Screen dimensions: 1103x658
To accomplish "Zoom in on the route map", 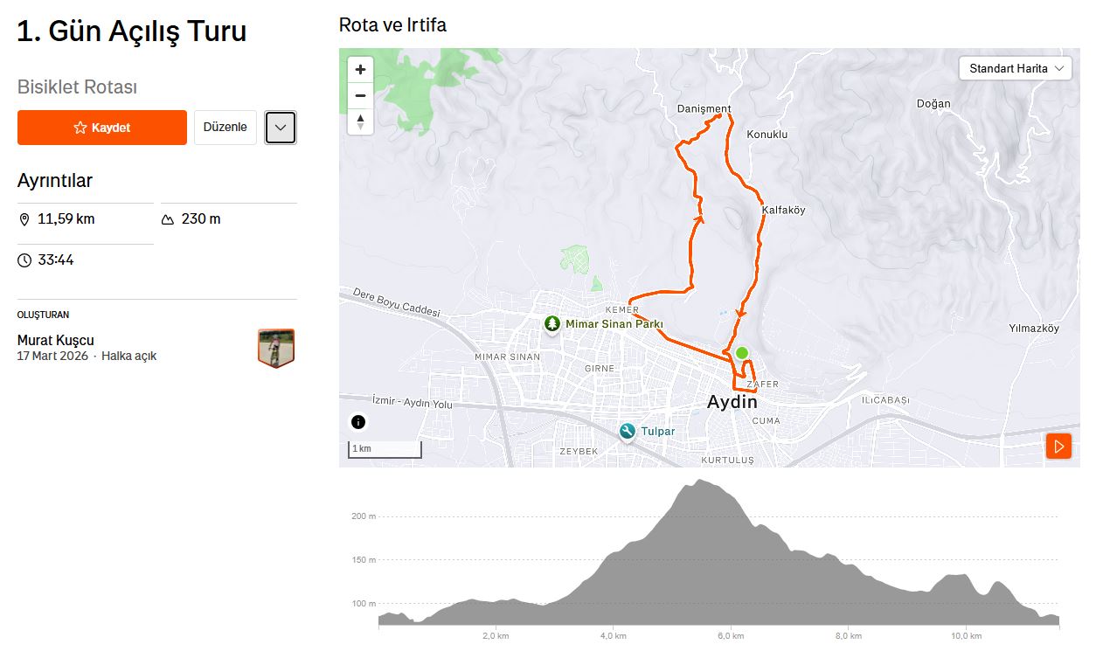I will [x=360, y=69].
